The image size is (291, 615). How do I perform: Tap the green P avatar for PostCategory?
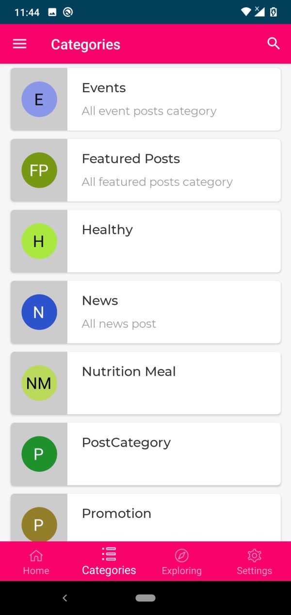tap(39, 454)
